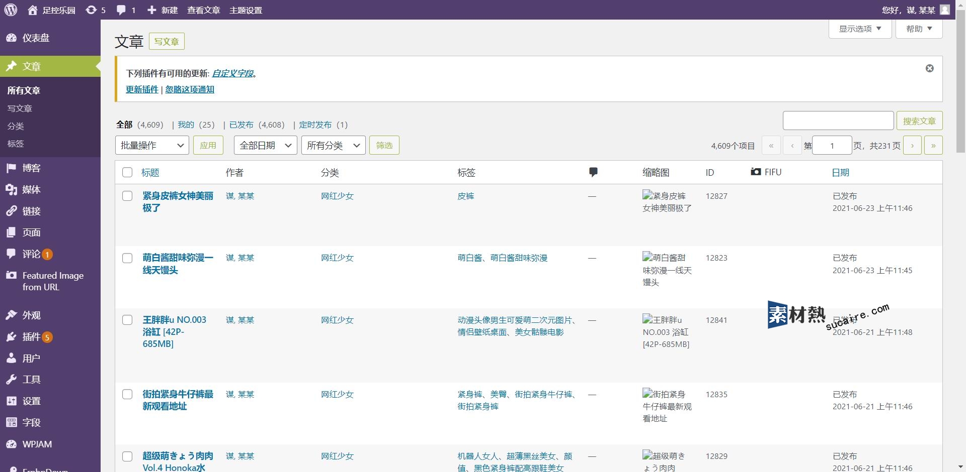This screenshot has height=472, width=966.
Task: Expand the 显示选项 screen options panel
Action: click(860, 29)
